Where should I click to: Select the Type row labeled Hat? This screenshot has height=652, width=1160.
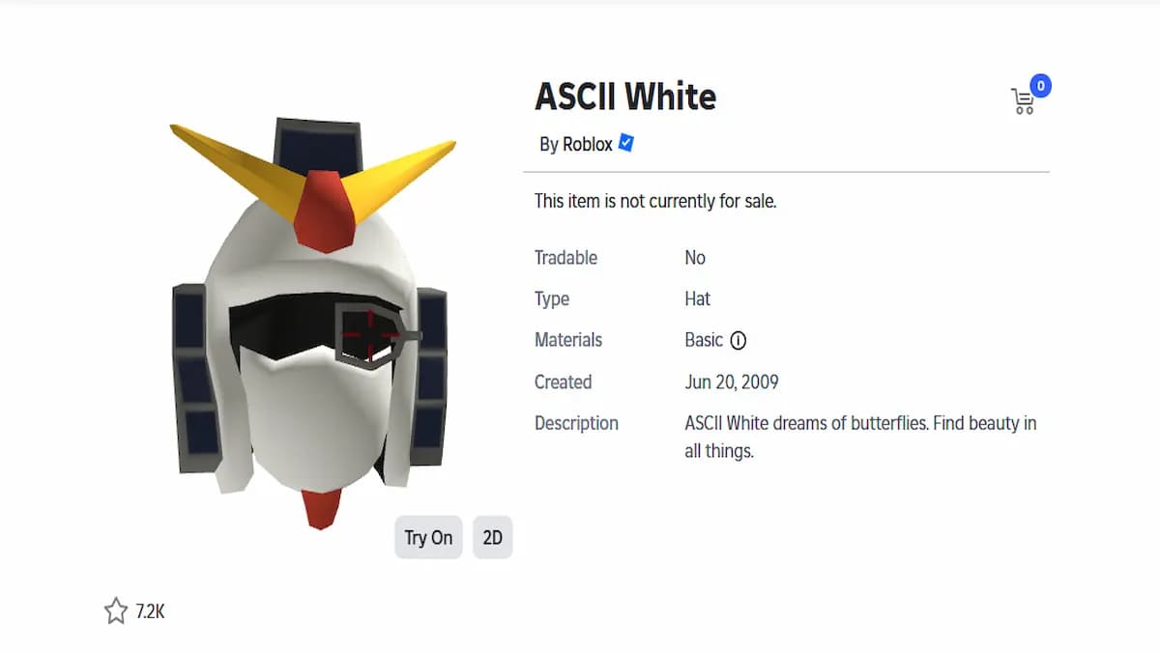697,298
